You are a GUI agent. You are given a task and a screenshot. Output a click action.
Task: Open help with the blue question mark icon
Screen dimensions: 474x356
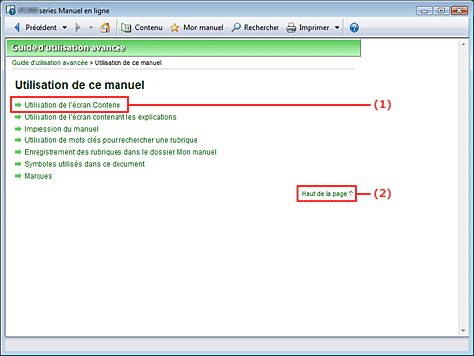[355, 28]
